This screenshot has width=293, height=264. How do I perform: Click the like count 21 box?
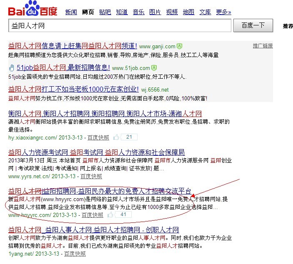point(129,137)
